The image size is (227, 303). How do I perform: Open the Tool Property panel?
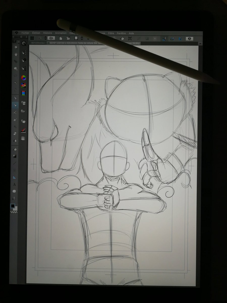tap(24, 60)
